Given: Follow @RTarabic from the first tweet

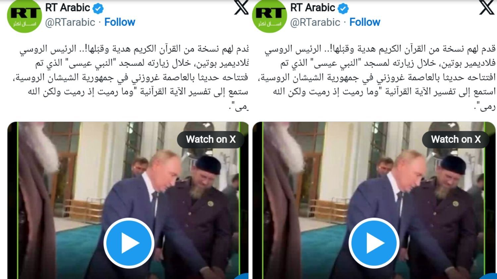Looking at the screenshot, I should pos(120,22).
